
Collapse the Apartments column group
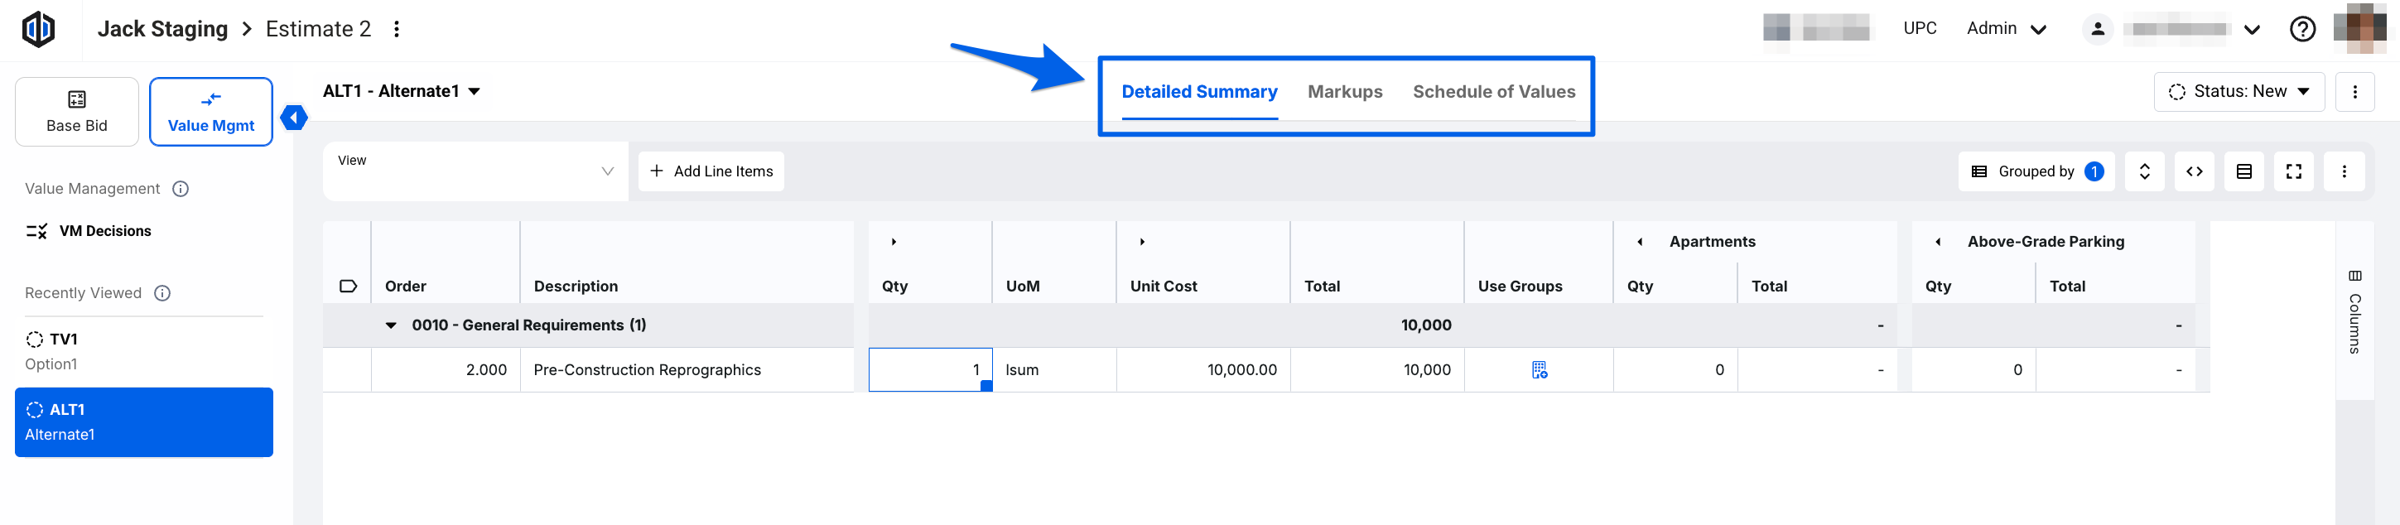point(1640,242)
